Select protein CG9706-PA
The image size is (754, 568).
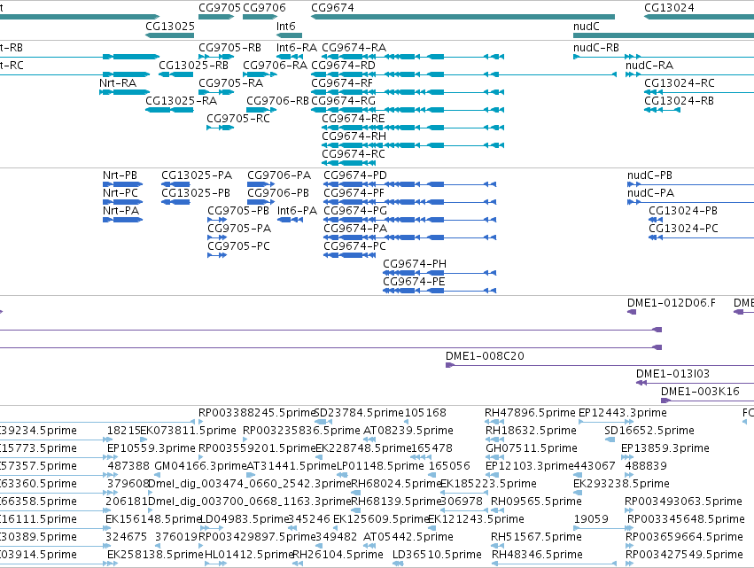pos(279,175)
